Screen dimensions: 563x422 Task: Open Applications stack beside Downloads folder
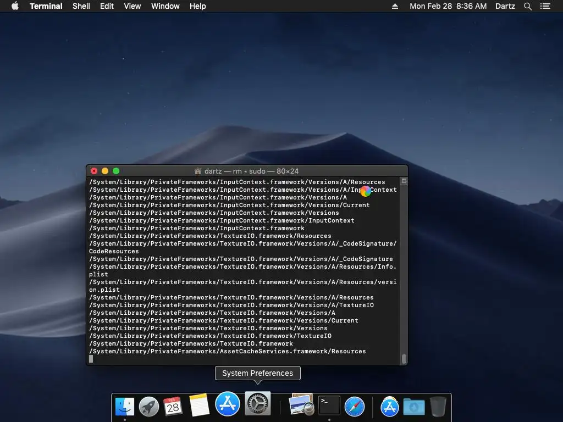coord(390,407)
